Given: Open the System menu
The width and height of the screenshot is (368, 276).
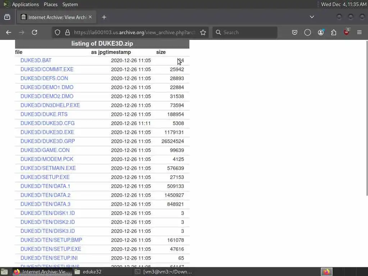Looking at the screenshot, I should click(x=70, y=4).
